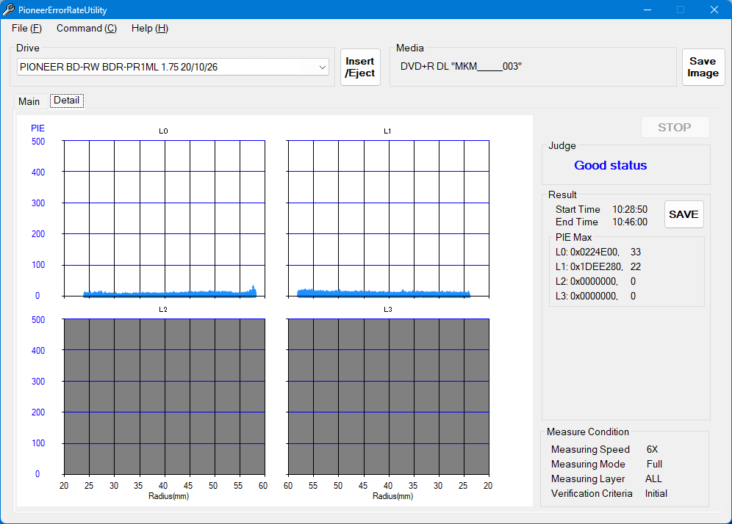Screen dimensions: 732x524
Task: Click the gray L2 graph panel
Action: (x=164, y=396)
